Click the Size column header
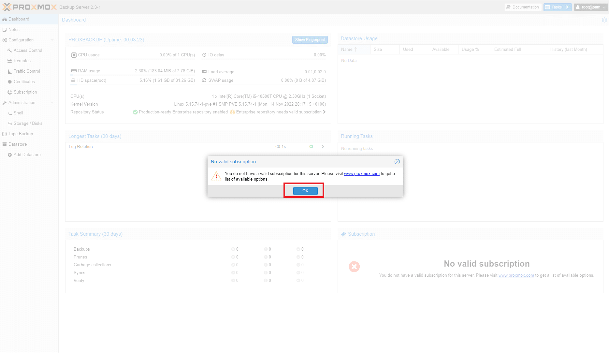Screen dimensions: 609x353 [385, 50]
